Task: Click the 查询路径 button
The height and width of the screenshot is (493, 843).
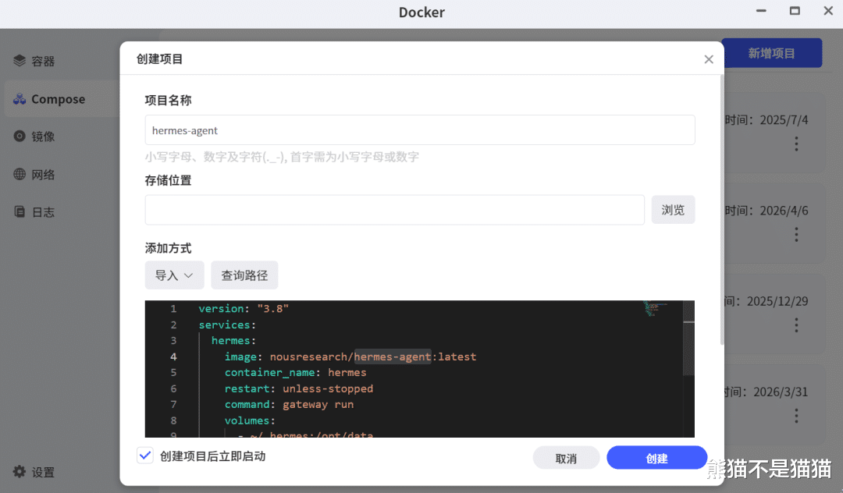Action: (x=244, y=275)
